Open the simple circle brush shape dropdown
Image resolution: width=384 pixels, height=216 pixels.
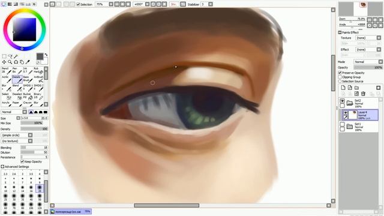17,135
